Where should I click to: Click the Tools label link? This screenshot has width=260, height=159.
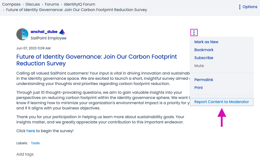click(35, 143)
